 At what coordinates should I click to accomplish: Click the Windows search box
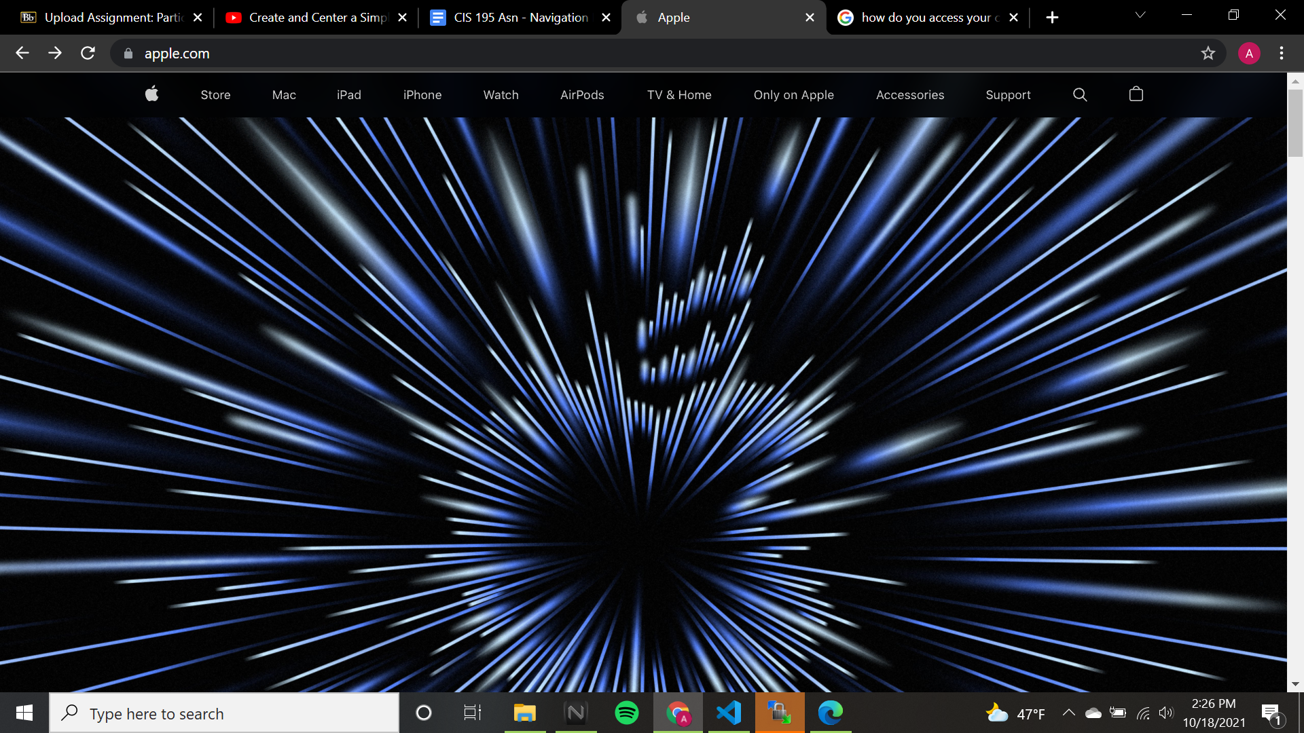point(224,713)
